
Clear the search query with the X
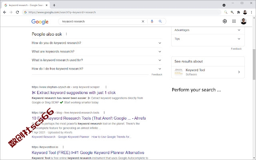click(143, 21)
